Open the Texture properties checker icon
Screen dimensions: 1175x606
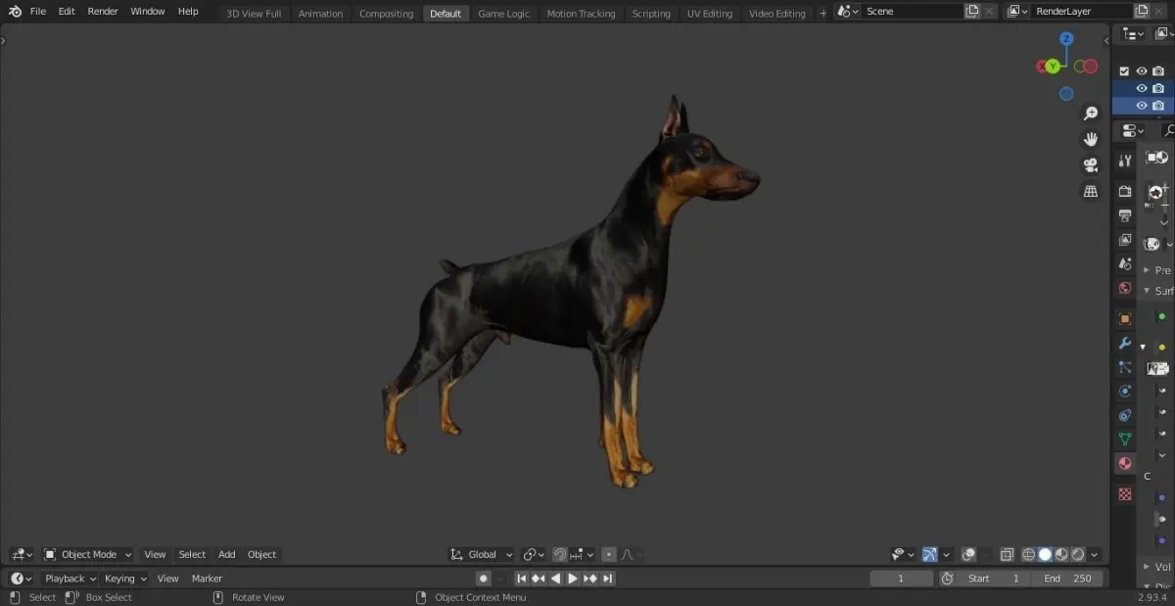click(x=1125, y=494)
